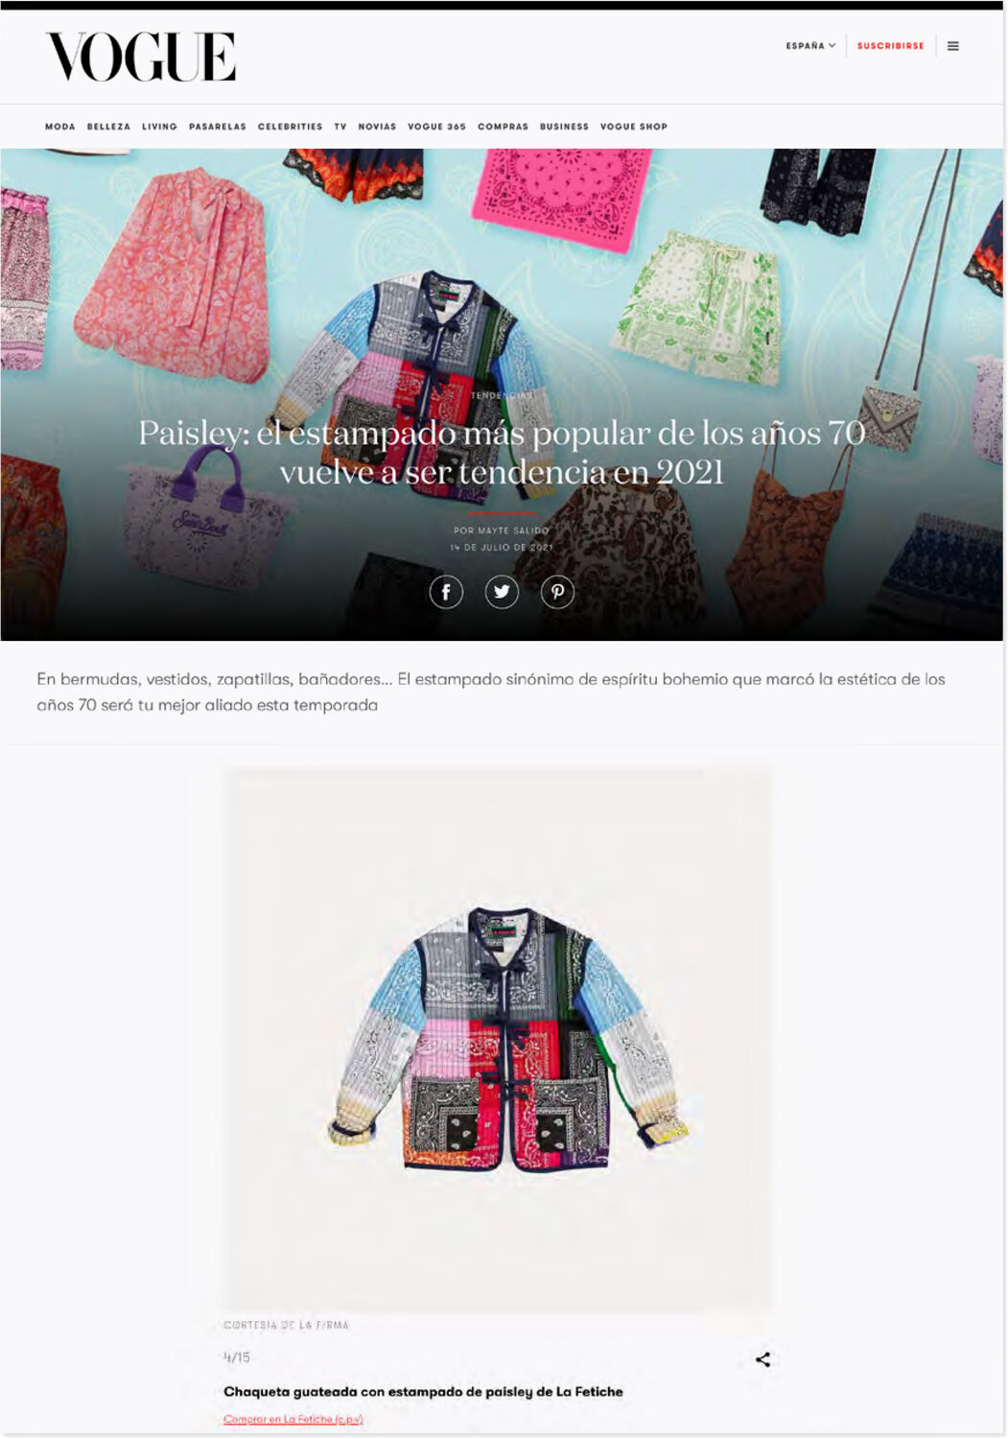Select the Novias menu item
This screenshot has width=1008, height=1439.
(x=377, y=127)
